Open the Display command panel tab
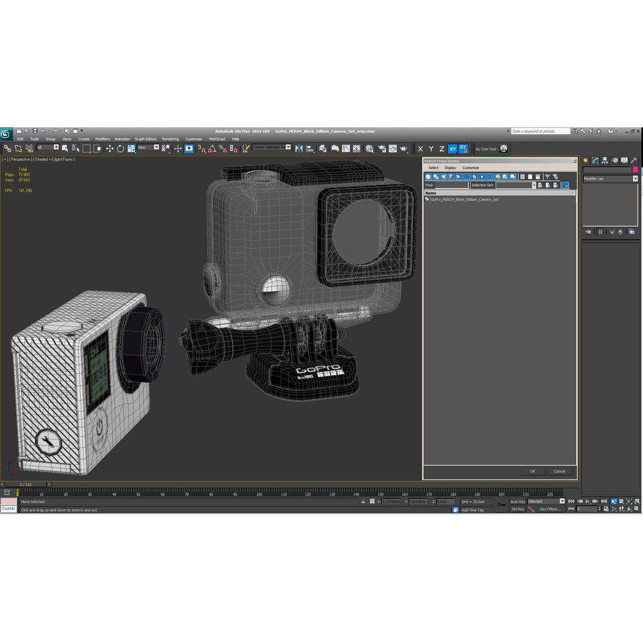This screenshot has width=643, height=643. point(624,160)
